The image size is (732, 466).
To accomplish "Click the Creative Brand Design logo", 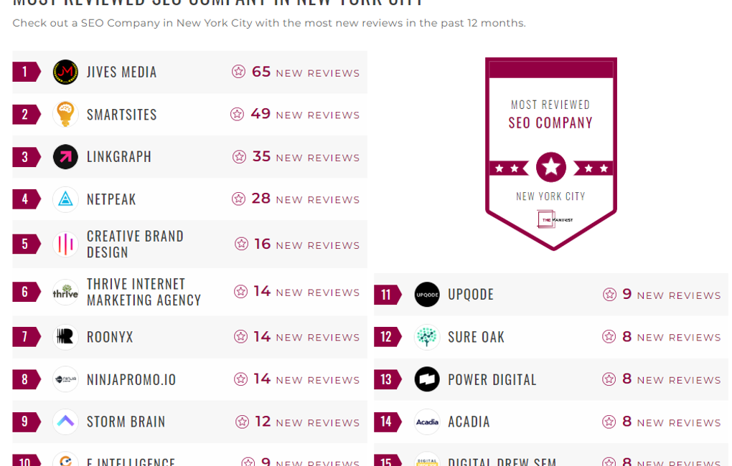I will (x=65, y=244).
